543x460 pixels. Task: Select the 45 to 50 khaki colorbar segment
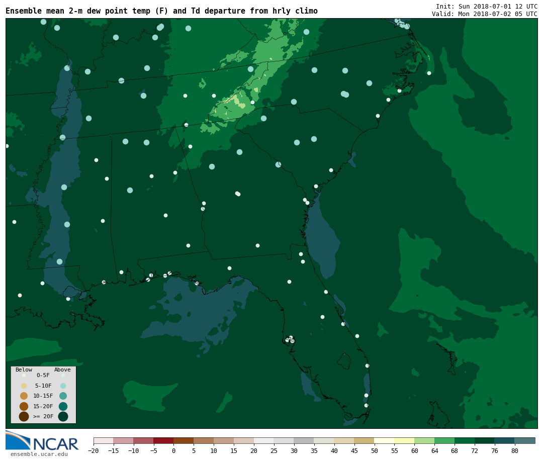click(x=365, y=441)
